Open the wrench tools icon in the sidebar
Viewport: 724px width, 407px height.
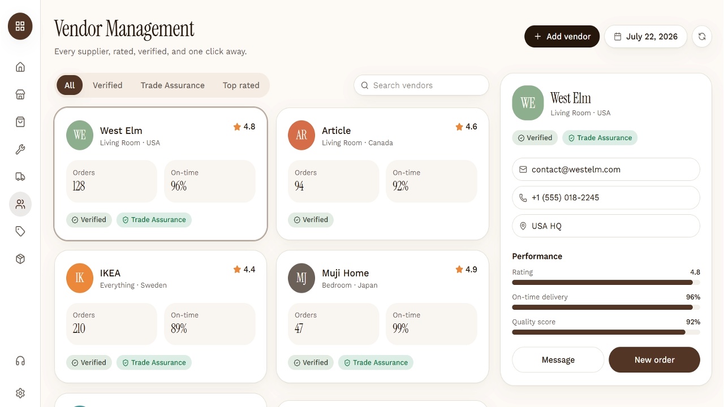tap(20, 149)
